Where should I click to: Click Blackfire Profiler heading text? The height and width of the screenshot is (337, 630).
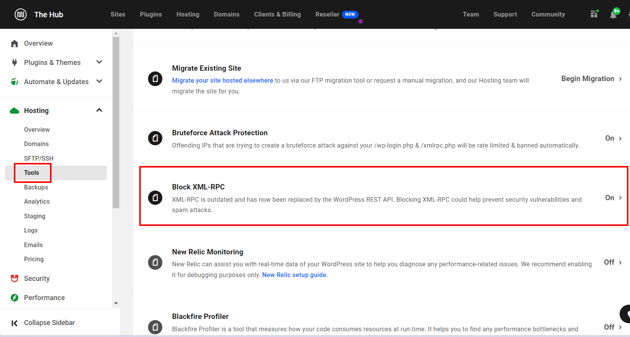click(200, 316)
